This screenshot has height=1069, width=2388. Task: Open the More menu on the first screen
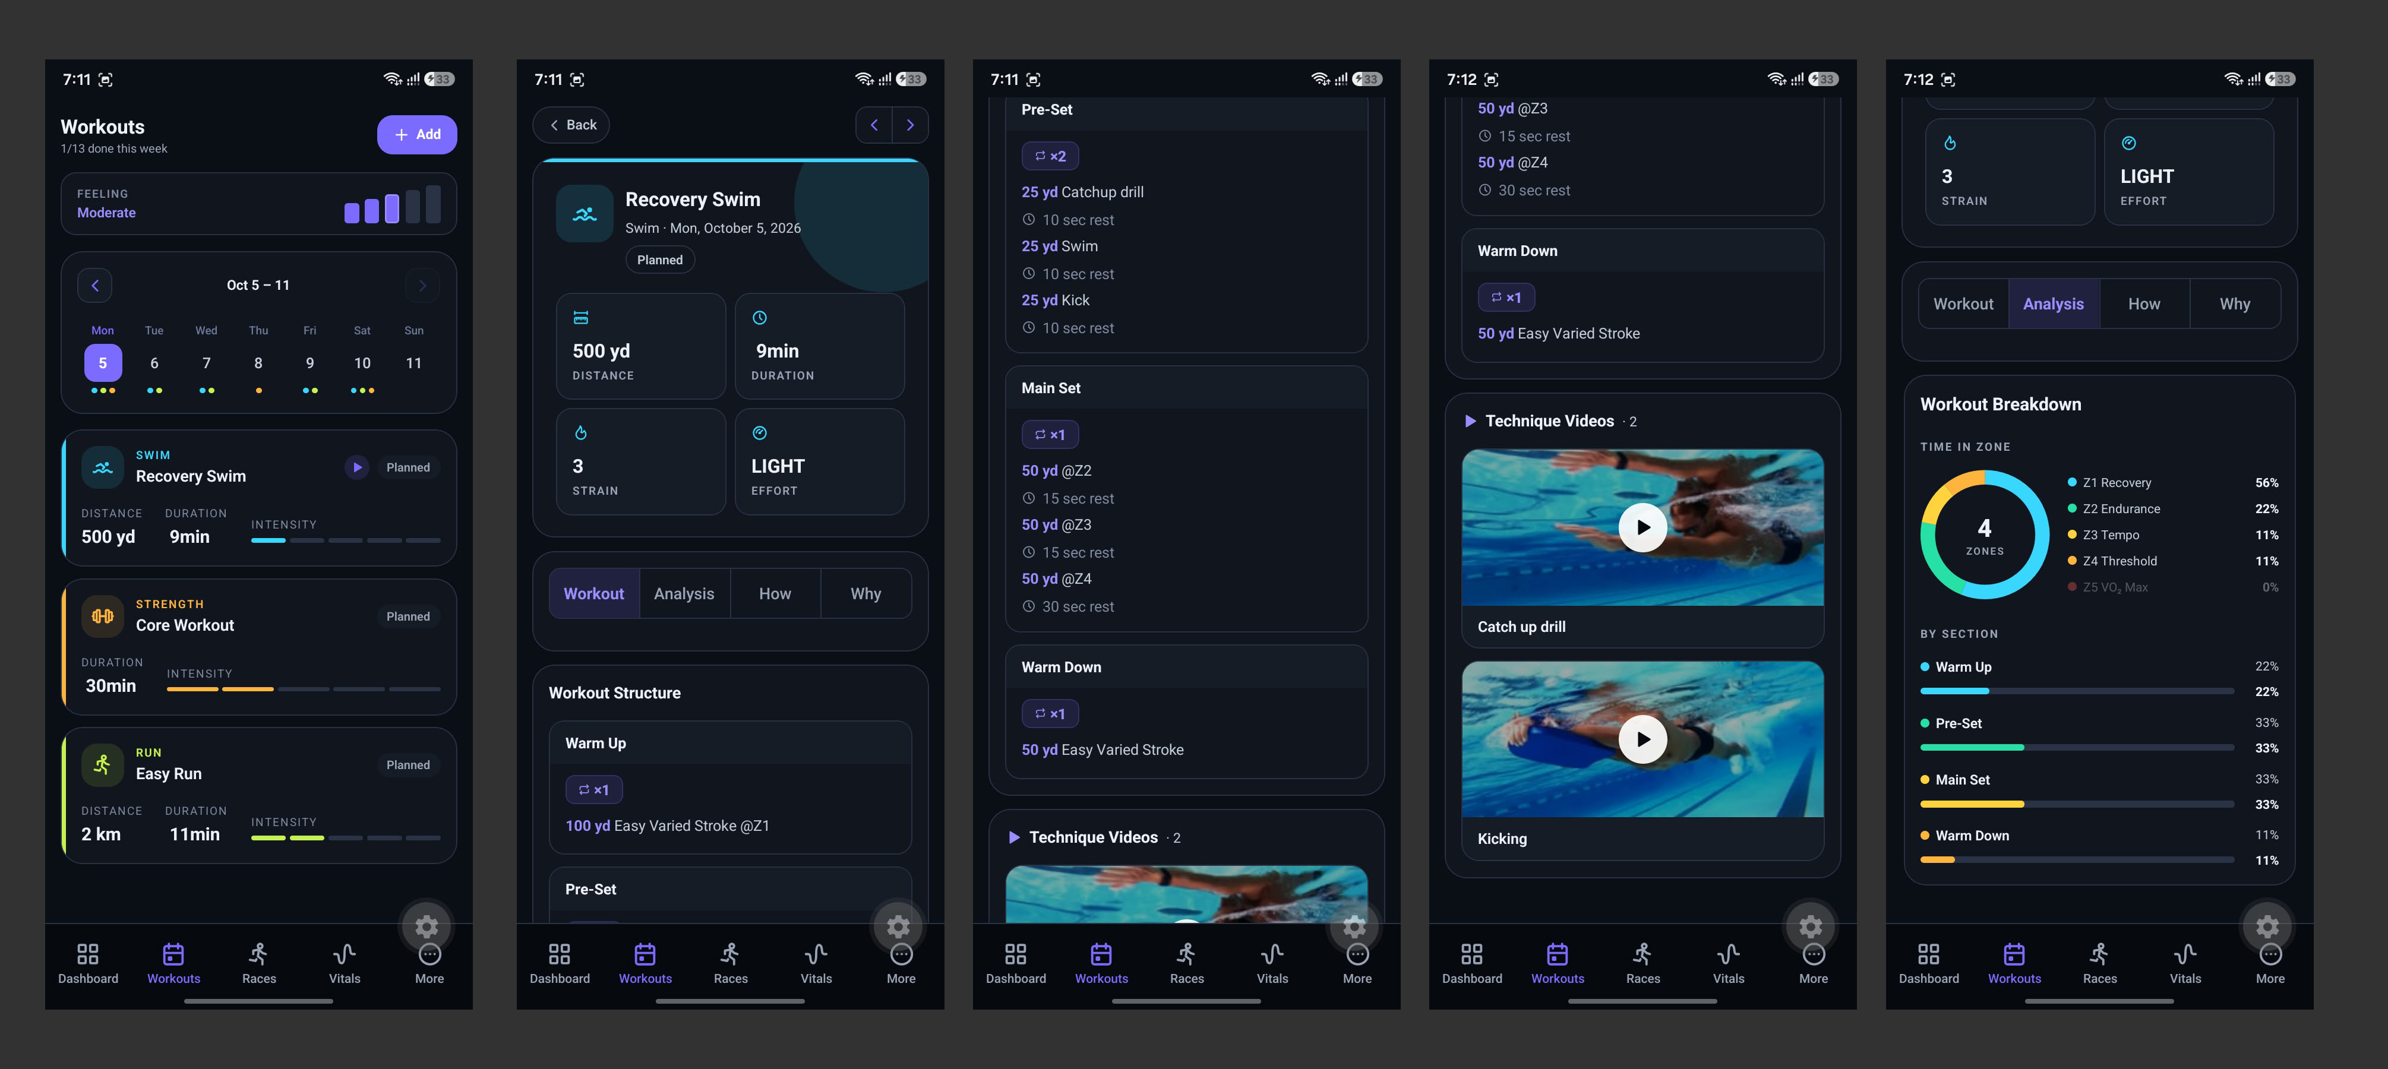click(429, 964)
